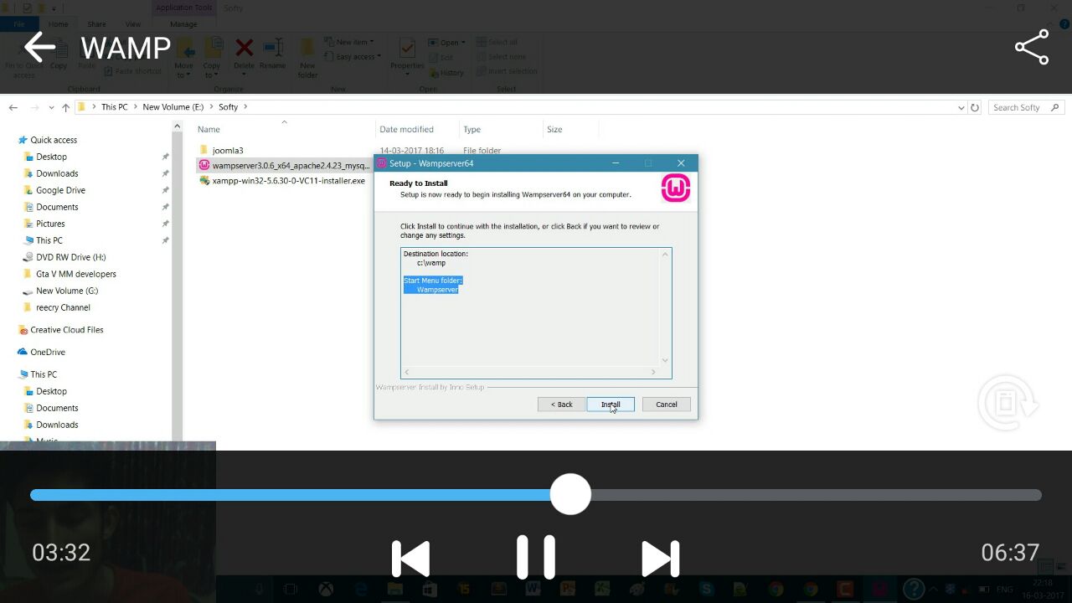Sort by the Type column header
This screenshot has width=1072, height=603.
[472, 129]
